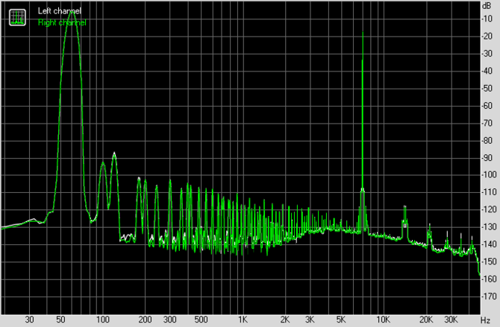This screenshot has width=500, height=327.
Task: Click the -70 dB axis value
Action: [488, 123]
